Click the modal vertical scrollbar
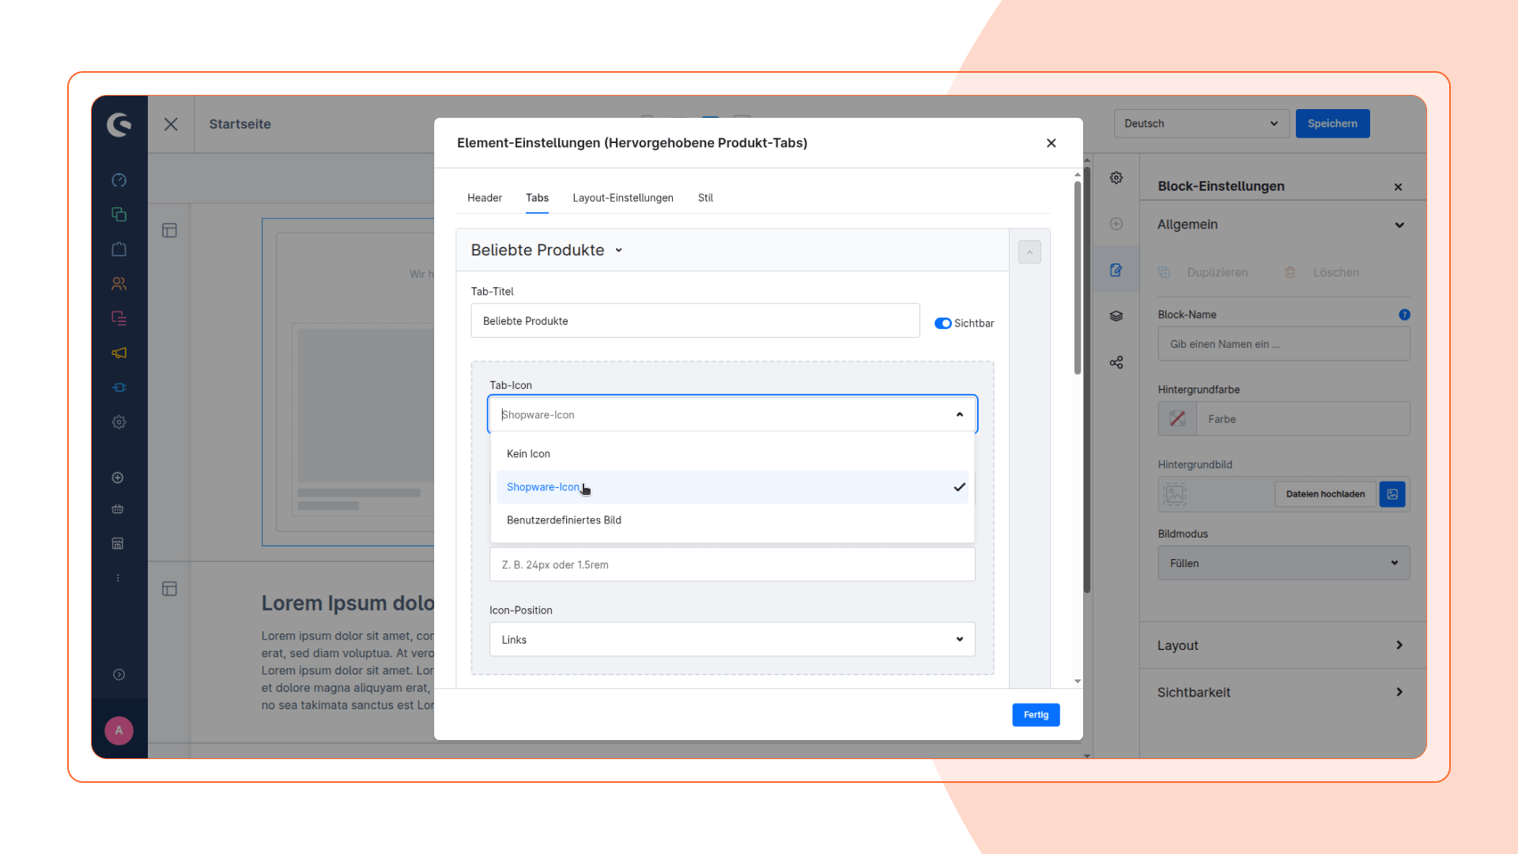The width and height of the screenshot is (1518, 854). click(x=1077, y=277)
